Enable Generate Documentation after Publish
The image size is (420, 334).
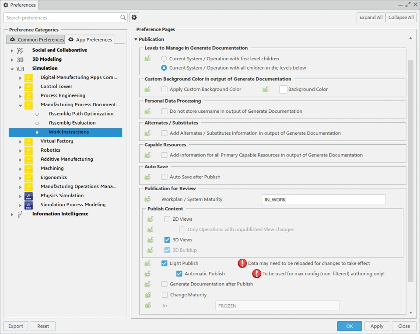tap(164, 284)
